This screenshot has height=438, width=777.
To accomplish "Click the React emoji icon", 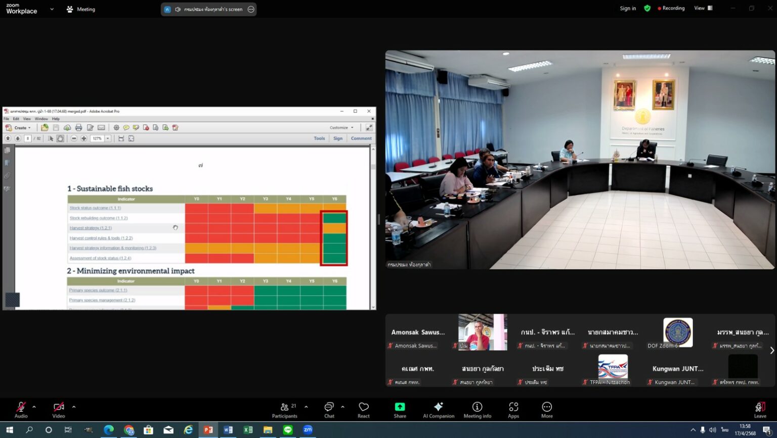I will pos(363,410).
